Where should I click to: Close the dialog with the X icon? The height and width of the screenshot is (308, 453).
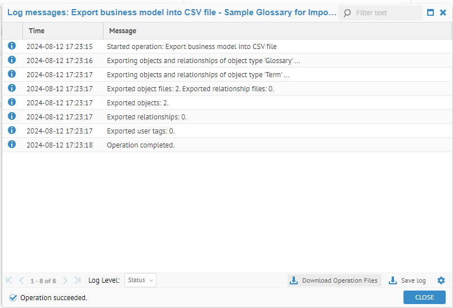pyautogui.click(x=443, y=12)
